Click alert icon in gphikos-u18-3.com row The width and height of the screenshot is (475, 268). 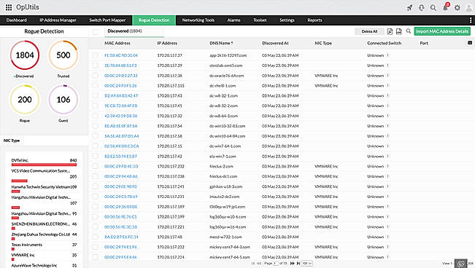tap(387, 186)
